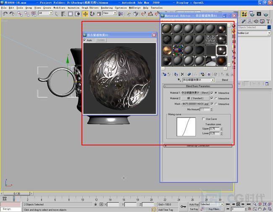273x212 pixels.
Task: Open the Modifiers menu
Action: 59,8
